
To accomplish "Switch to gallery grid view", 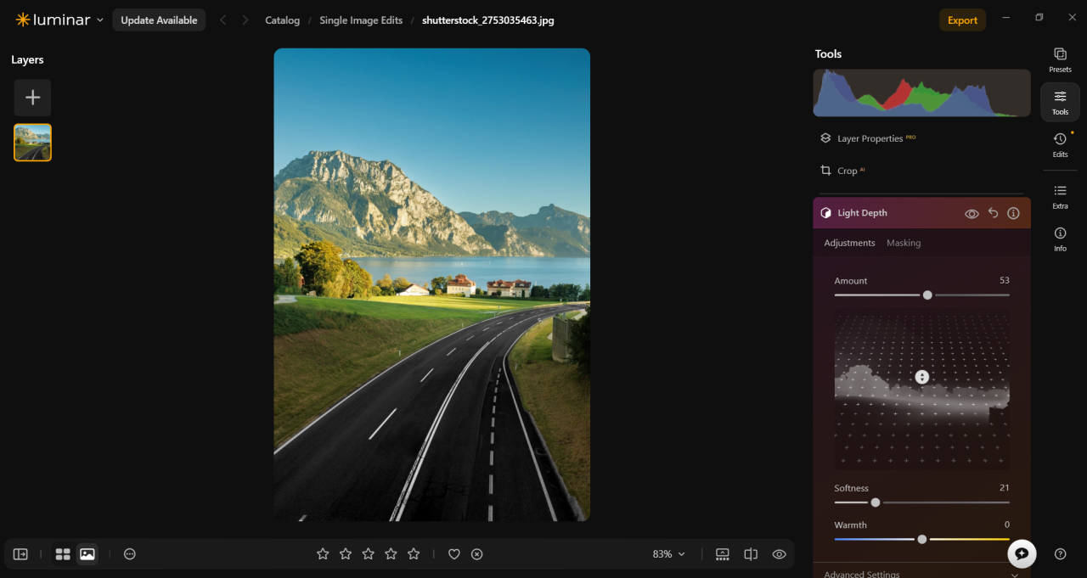I will [x=63, y=554].
